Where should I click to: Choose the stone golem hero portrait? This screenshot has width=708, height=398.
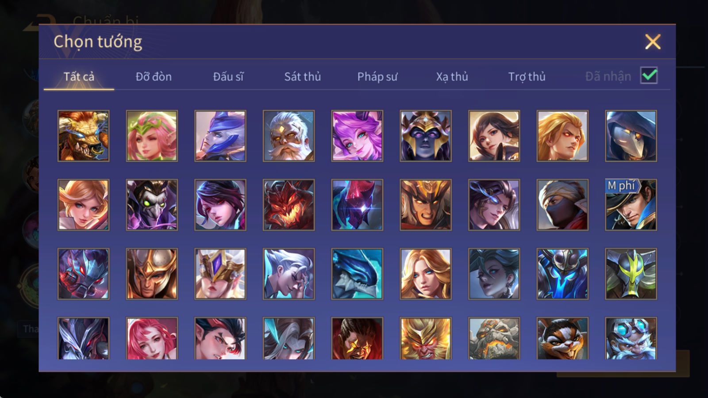494,338
